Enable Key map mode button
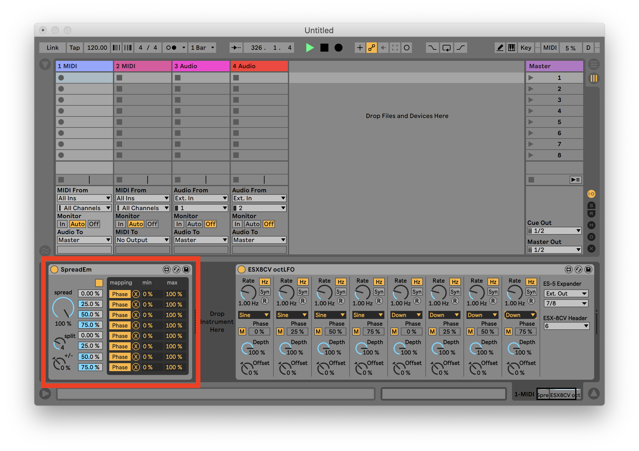Image resolution: width=639 pixels, height=451 pixels. click(525, 48)
